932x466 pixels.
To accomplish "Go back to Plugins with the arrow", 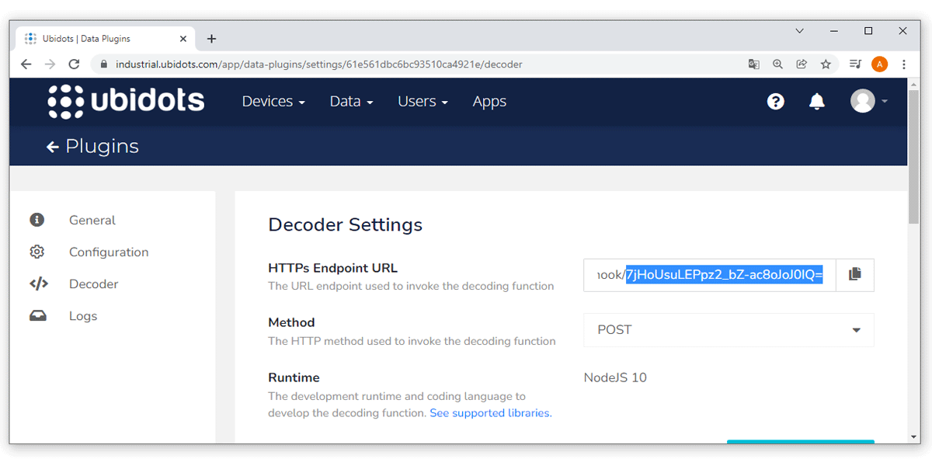I will pos(53,147).
